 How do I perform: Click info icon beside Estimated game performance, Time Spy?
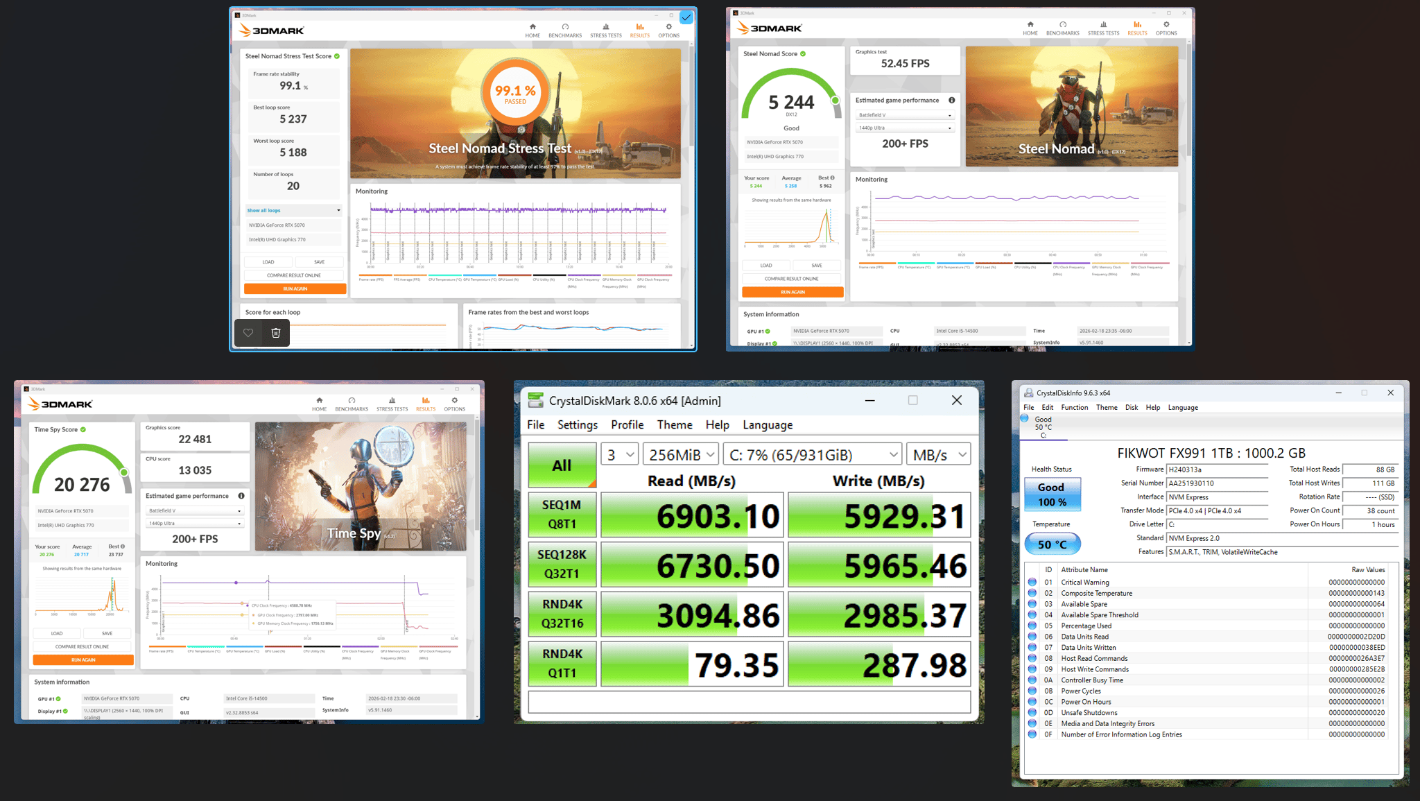click(x=241, y=496)
